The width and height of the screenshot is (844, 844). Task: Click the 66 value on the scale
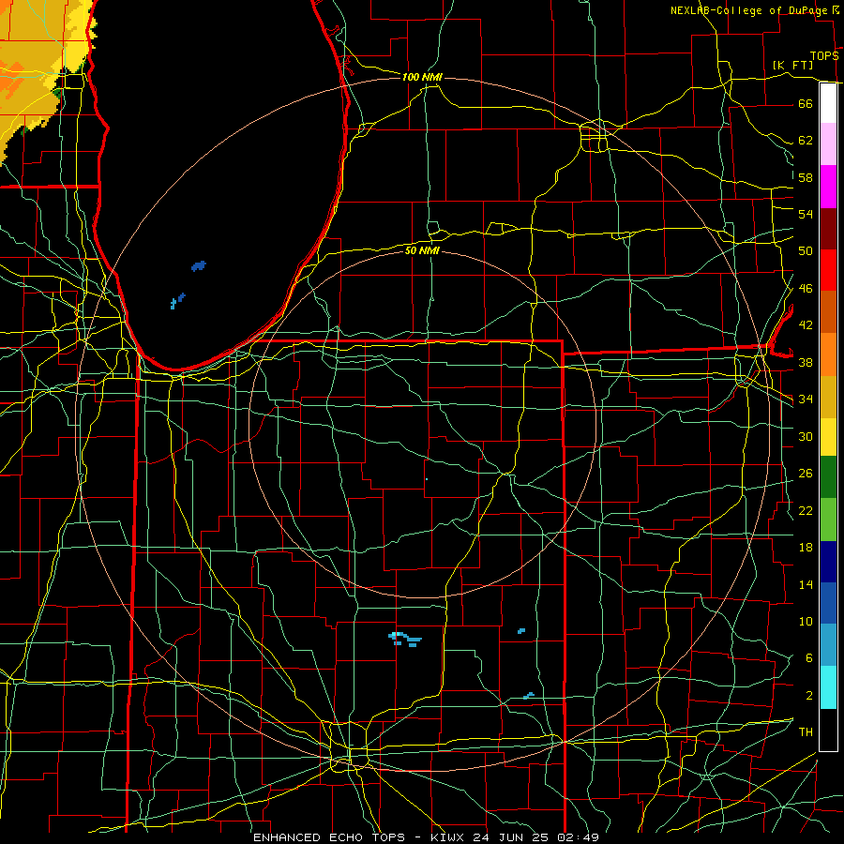click(806, 103)
